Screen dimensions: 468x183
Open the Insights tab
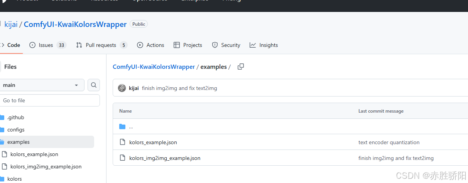(x=264, y=45)
